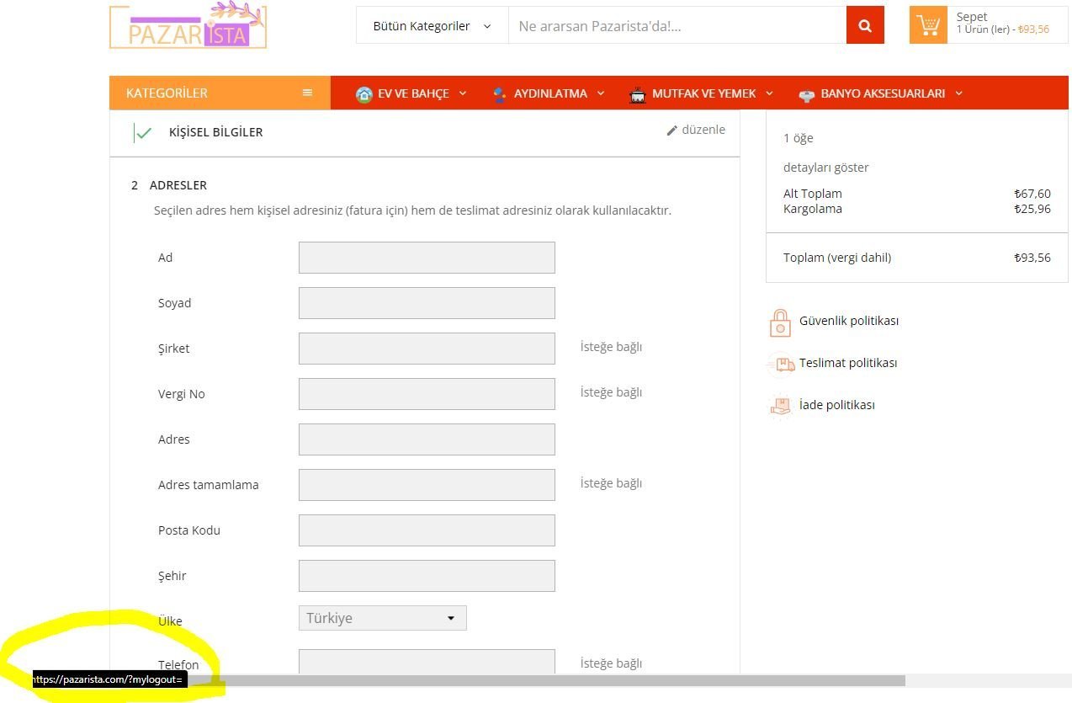Click the Güvenlik politikası padlock icon
The height and width of the screenshot is (703, 1072).
780,322
